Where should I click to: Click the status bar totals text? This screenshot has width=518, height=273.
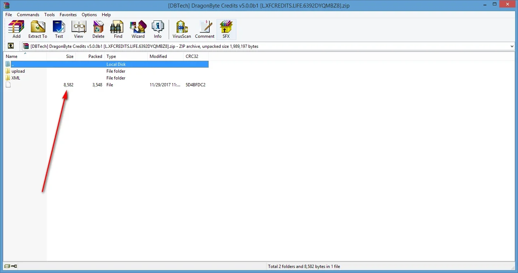(304, 267)
